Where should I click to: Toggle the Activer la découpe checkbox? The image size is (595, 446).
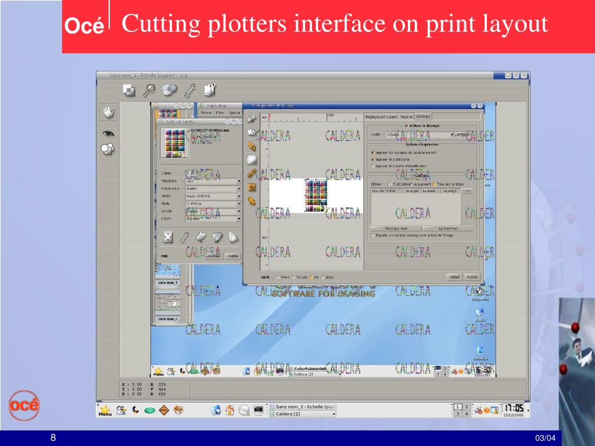[x=406, y=125]
